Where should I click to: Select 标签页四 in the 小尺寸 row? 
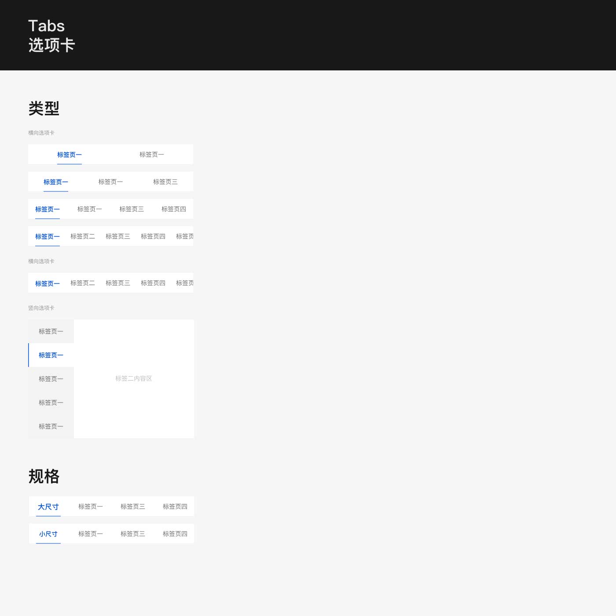175,534
